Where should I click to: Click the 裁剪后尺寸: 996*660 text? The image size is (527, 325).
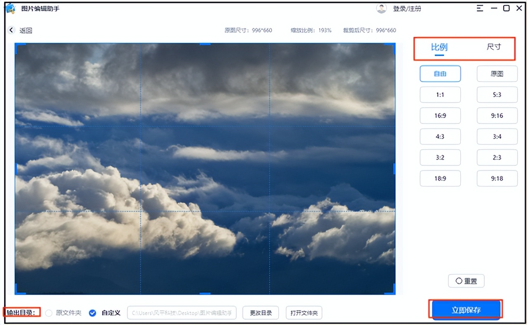point(369,30)
